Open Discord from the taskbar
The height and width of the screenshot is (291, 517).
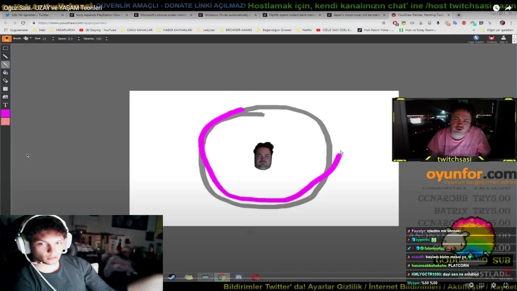coord(238,277)
